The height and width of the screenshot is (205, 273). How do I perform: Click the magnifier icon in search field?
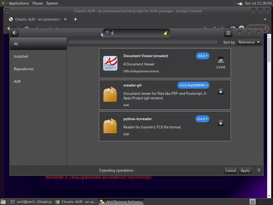pyautogui.click(x=107, y=33)
